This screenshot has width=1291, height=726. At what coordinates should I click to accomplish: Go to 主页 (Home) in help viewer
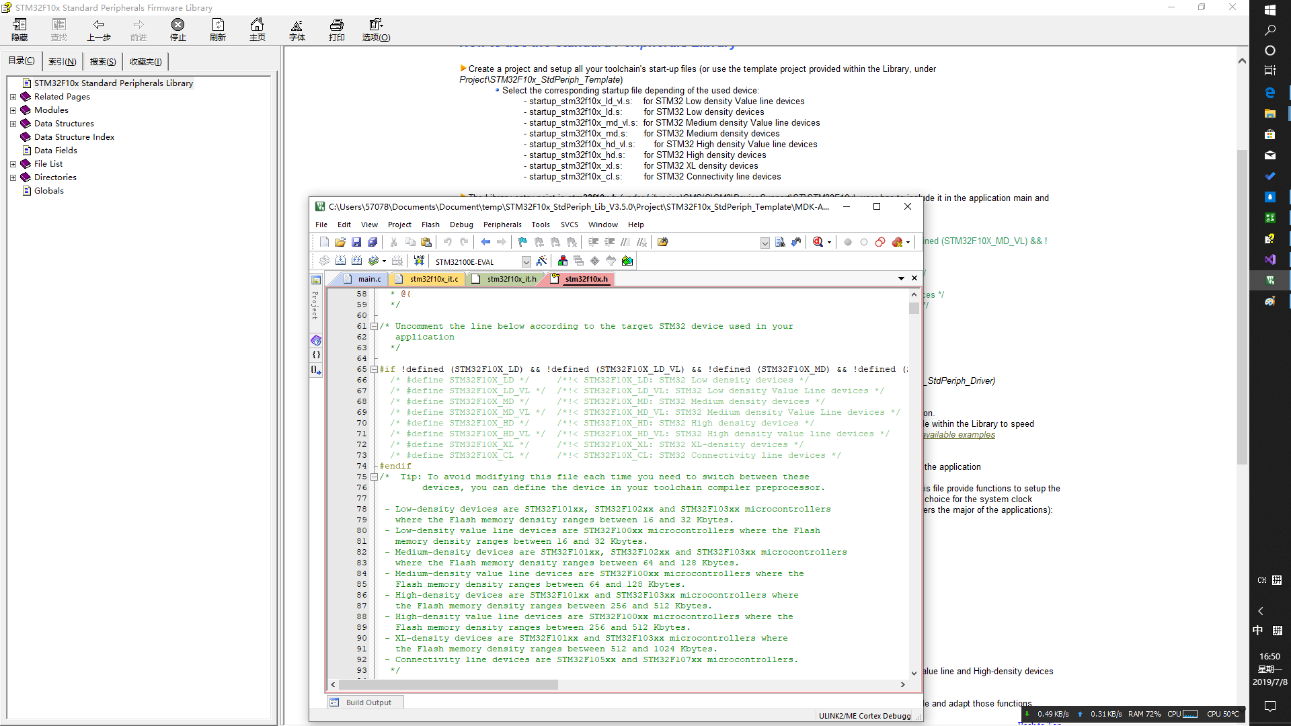tap(257, 30)
